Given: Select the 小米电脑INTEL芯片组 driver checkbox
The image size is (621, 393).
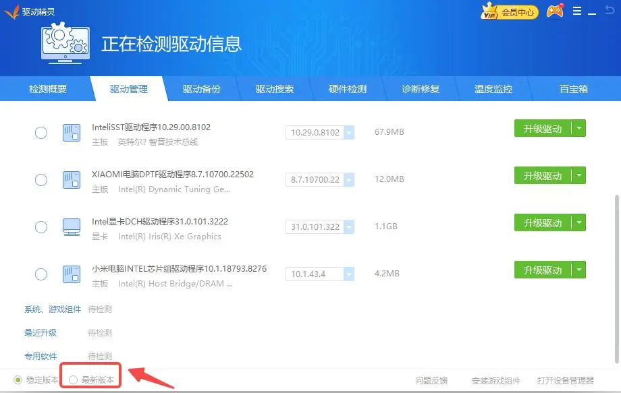Looking at the screenshot, I should pos(41,274).
